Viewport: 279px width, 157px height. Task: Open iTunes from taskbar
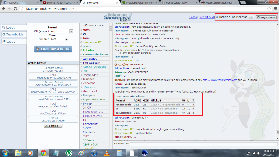click(x=94, y=153)
